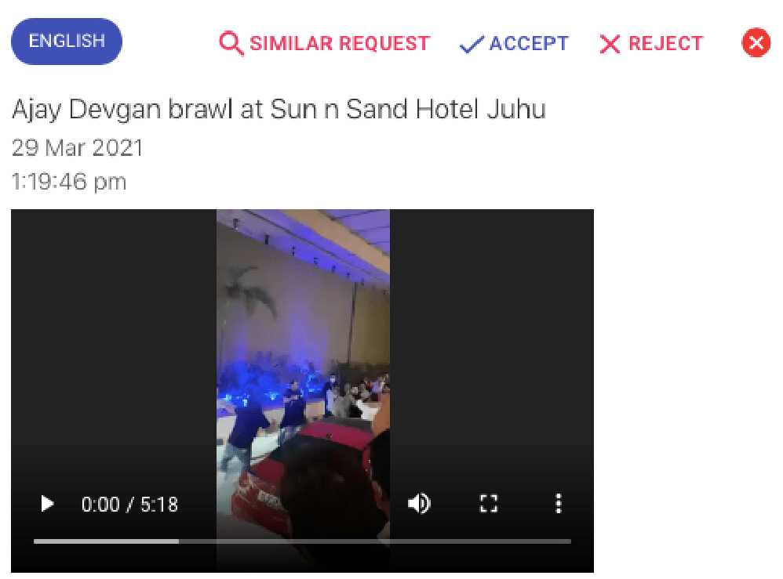This screenshot has height=579, width=783.
Task: Click the title Ajay Devgan brawl text
Action: tap(279, 109)
